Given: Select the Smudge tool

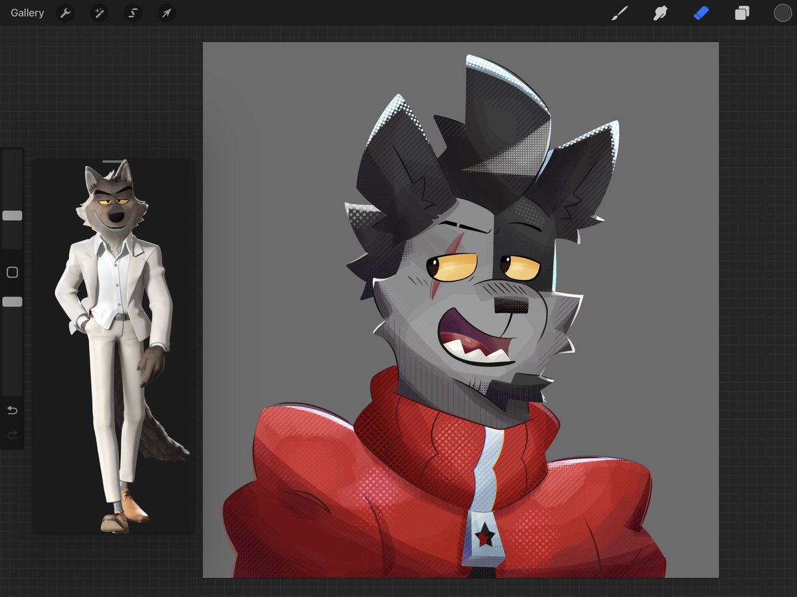Looking at the screenshot, I should [x=660, y=13].
